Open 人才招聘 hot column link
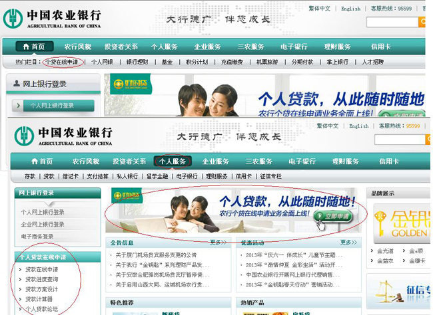Image resolution: width=433 pixels, height=315 pixels. (x=373, y=62)
